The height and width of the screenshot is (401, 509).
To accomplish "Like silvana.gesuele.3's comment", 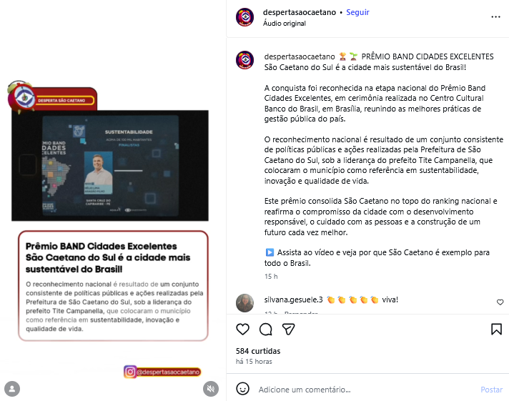I will tap(500, 302).
